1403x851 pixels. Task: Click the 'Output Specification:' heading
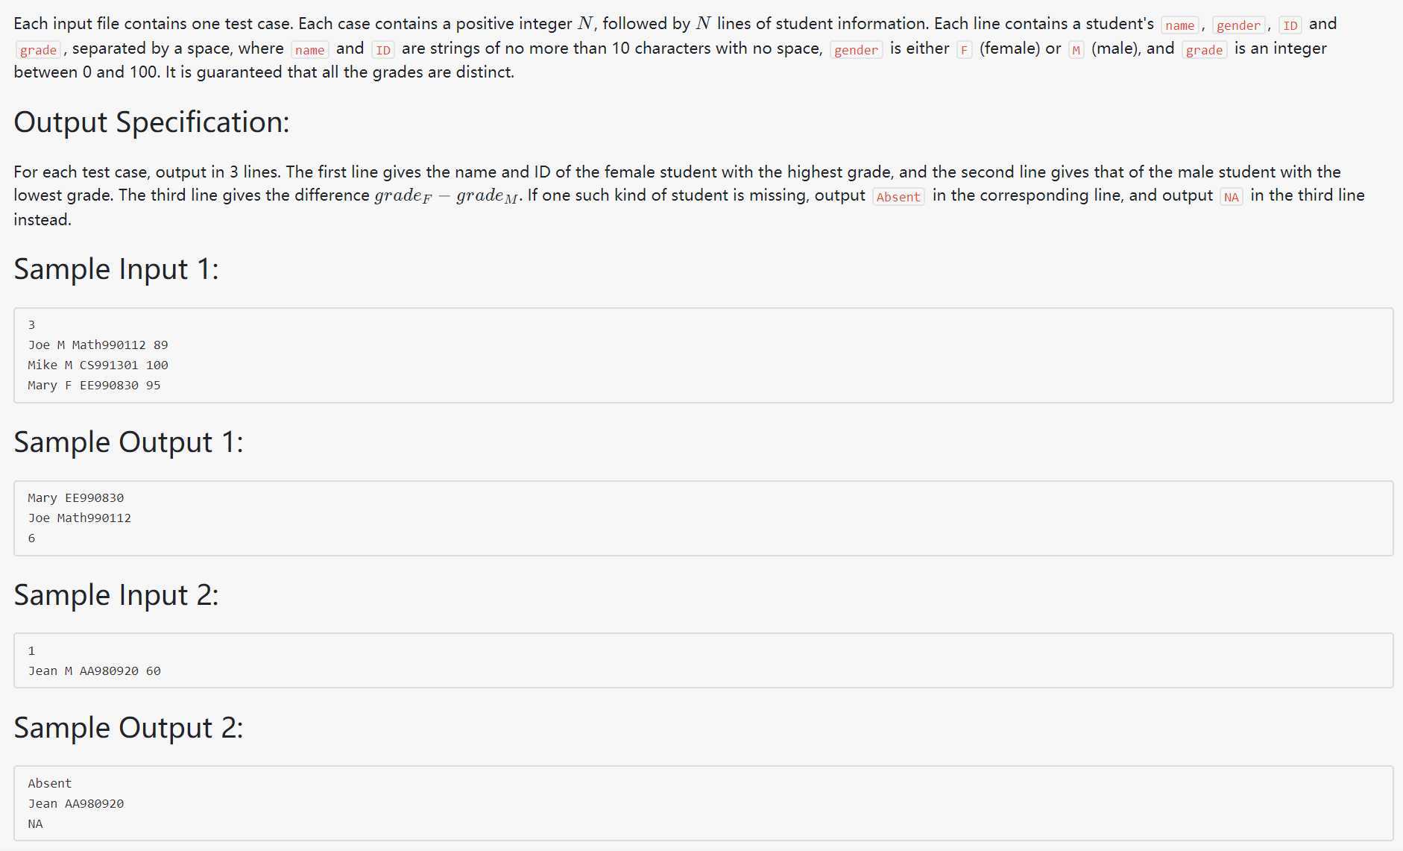(x=151, y=122)
